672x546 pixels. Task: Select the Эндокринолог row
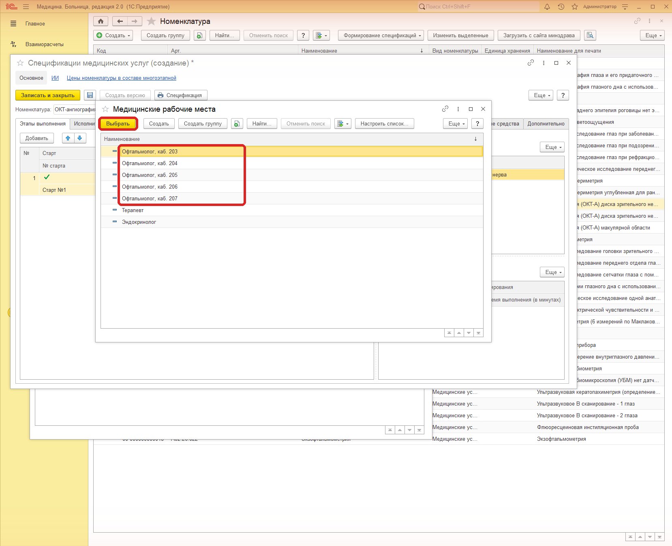(292, 222)
